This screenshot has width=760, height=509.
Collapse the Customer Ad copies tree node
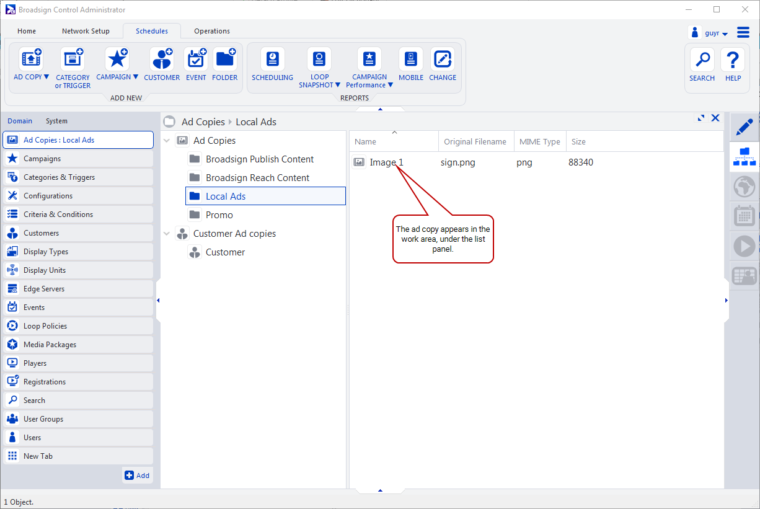[x=167, y=234]
